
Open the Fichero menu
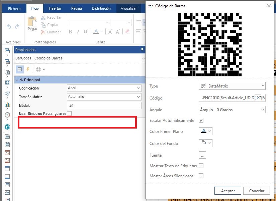coord(14,8)
